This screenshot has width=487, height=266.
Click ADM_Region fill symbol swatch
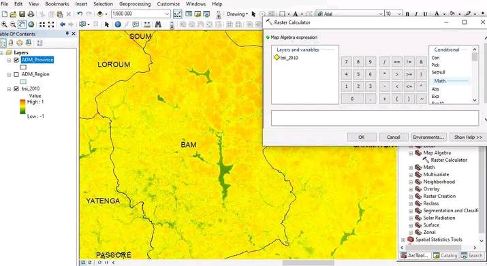tap(23, 82)
